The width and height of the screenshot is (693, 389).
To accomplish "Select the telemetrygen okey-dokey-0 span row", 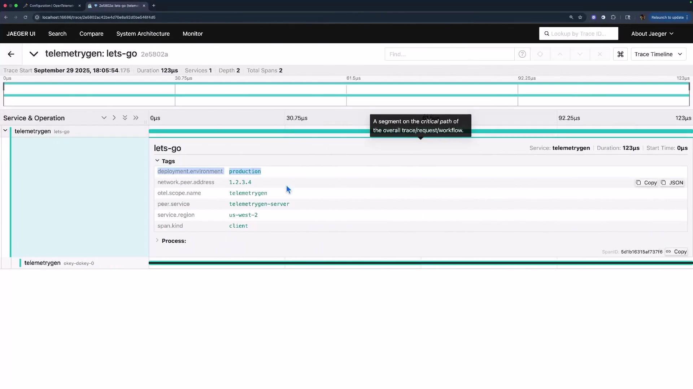I will pyautogui.click(x=59, y=263).
